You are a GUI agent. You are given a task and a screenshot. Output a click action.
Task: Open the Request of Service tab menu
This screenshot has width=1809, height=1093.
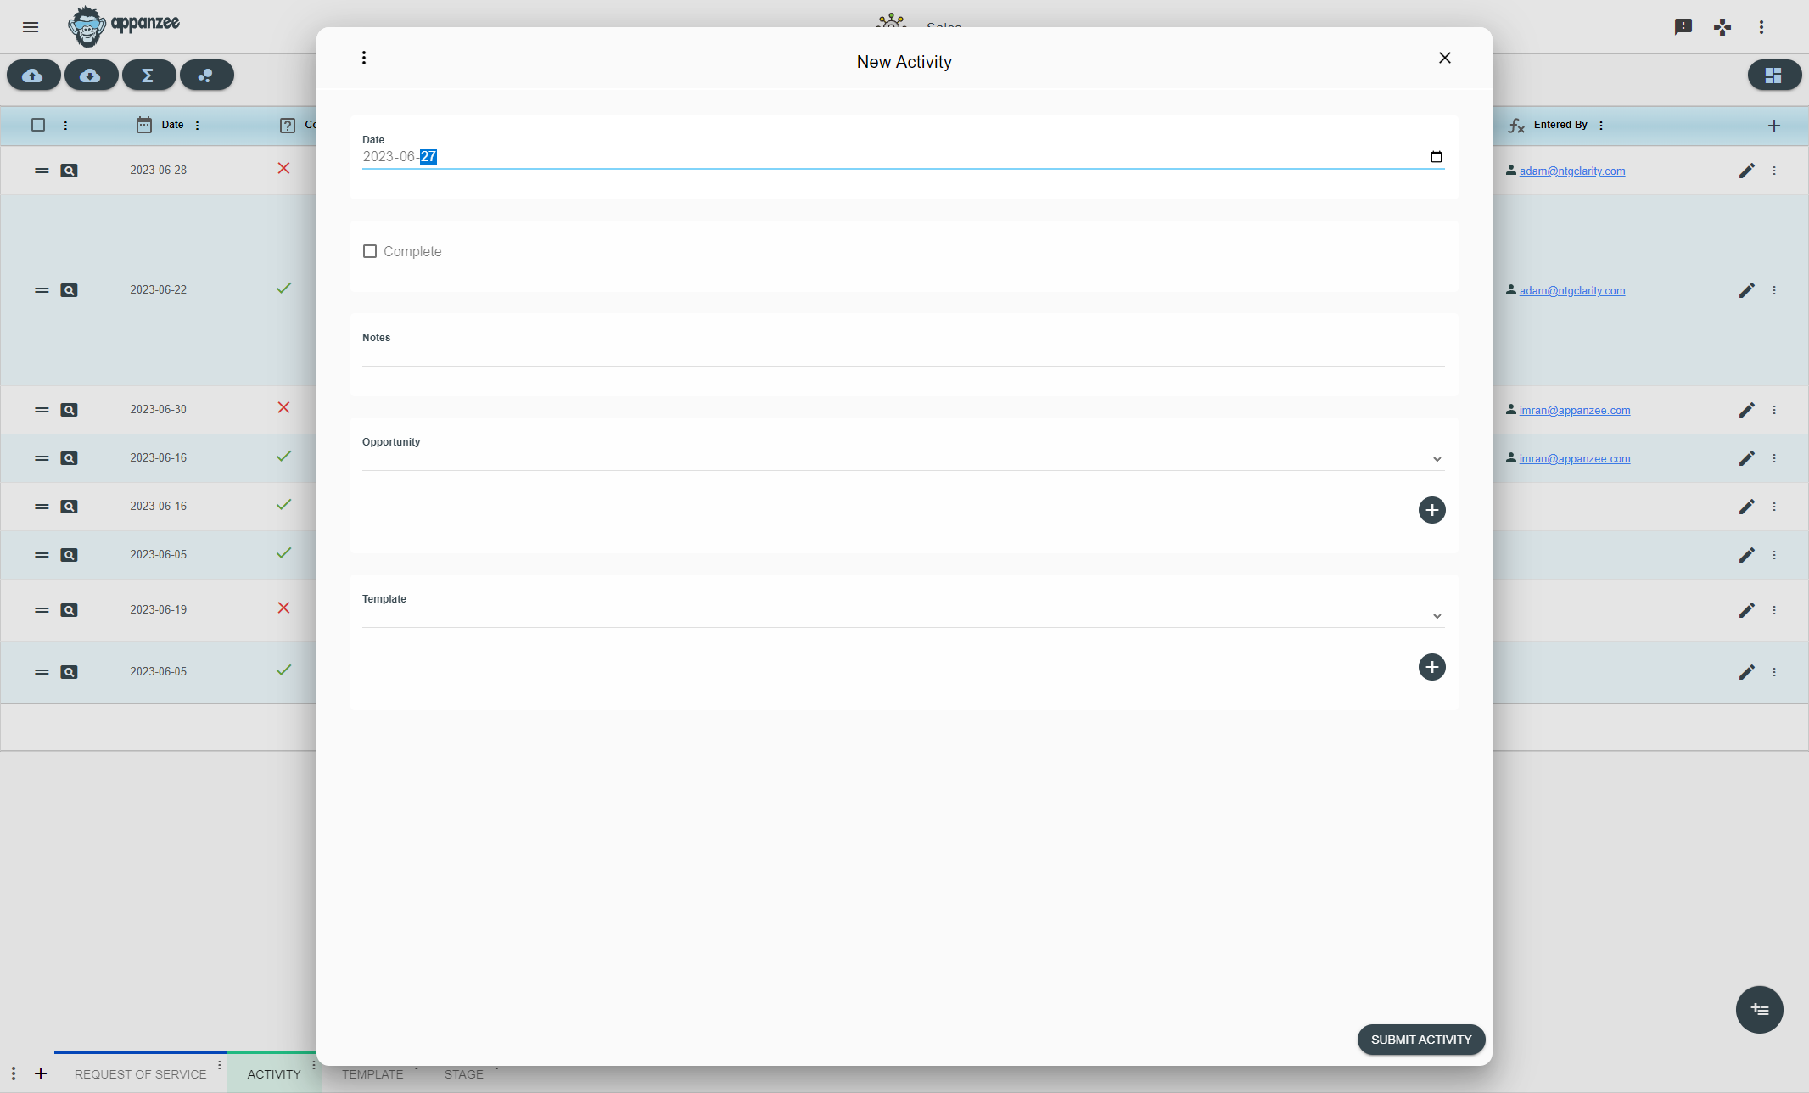(x=220, y=1065)
